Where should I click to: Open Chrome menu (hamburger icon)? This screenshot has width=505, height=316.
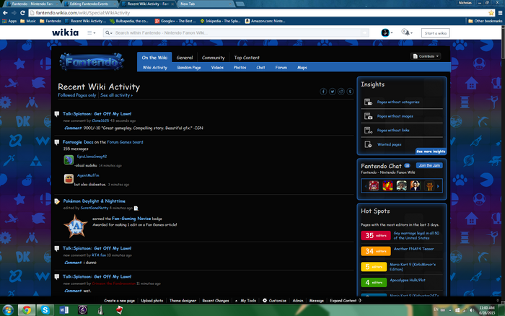point(500,13)
